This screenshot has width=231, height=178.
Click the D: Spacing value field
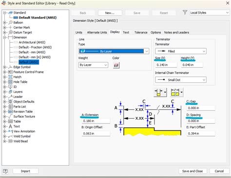click(201, 121)
